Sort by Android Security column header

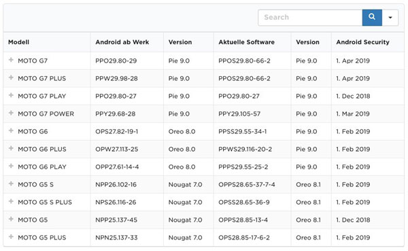(362, 42)
